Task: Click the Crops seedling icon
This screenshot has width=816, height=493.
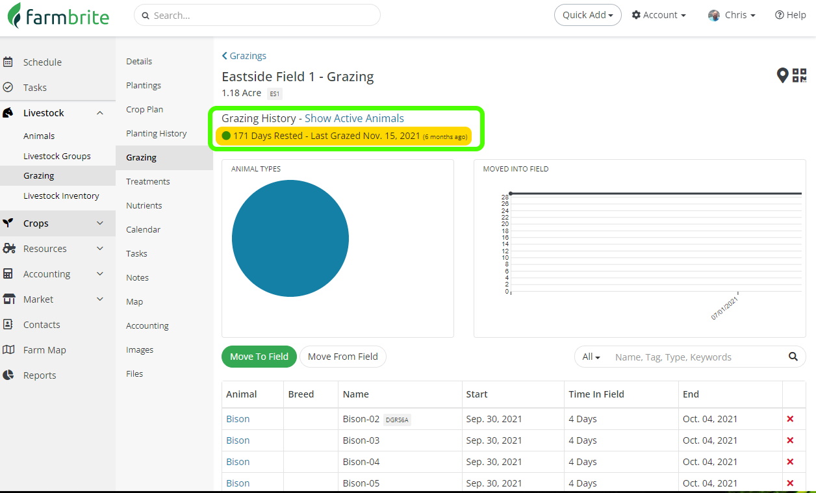Action: point(8,223)
